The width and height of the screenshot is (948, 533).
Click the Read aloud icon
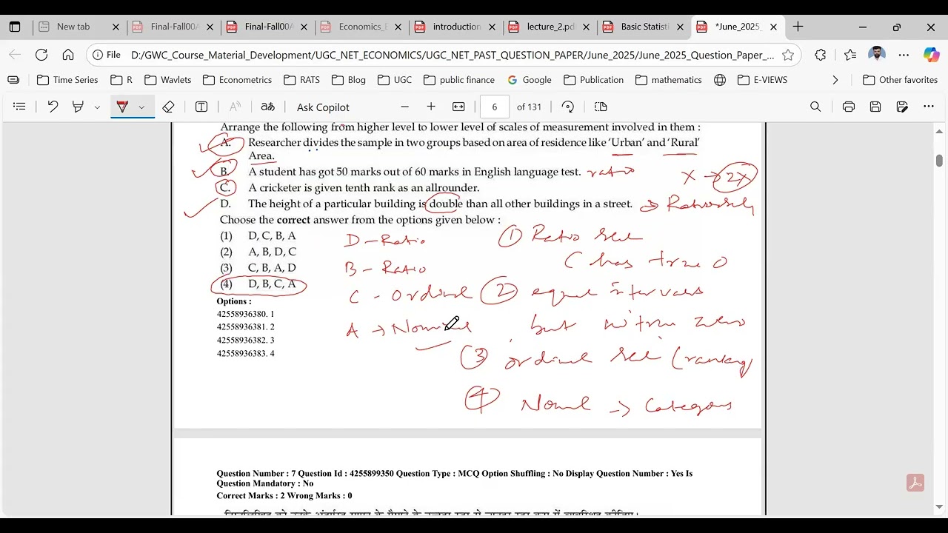(x=235, y=107)
